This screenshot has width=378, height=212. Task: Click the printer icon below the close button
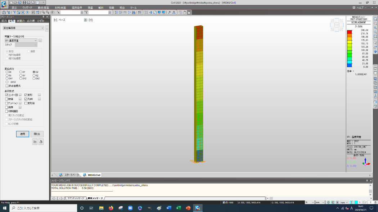(x=41, y=142)
